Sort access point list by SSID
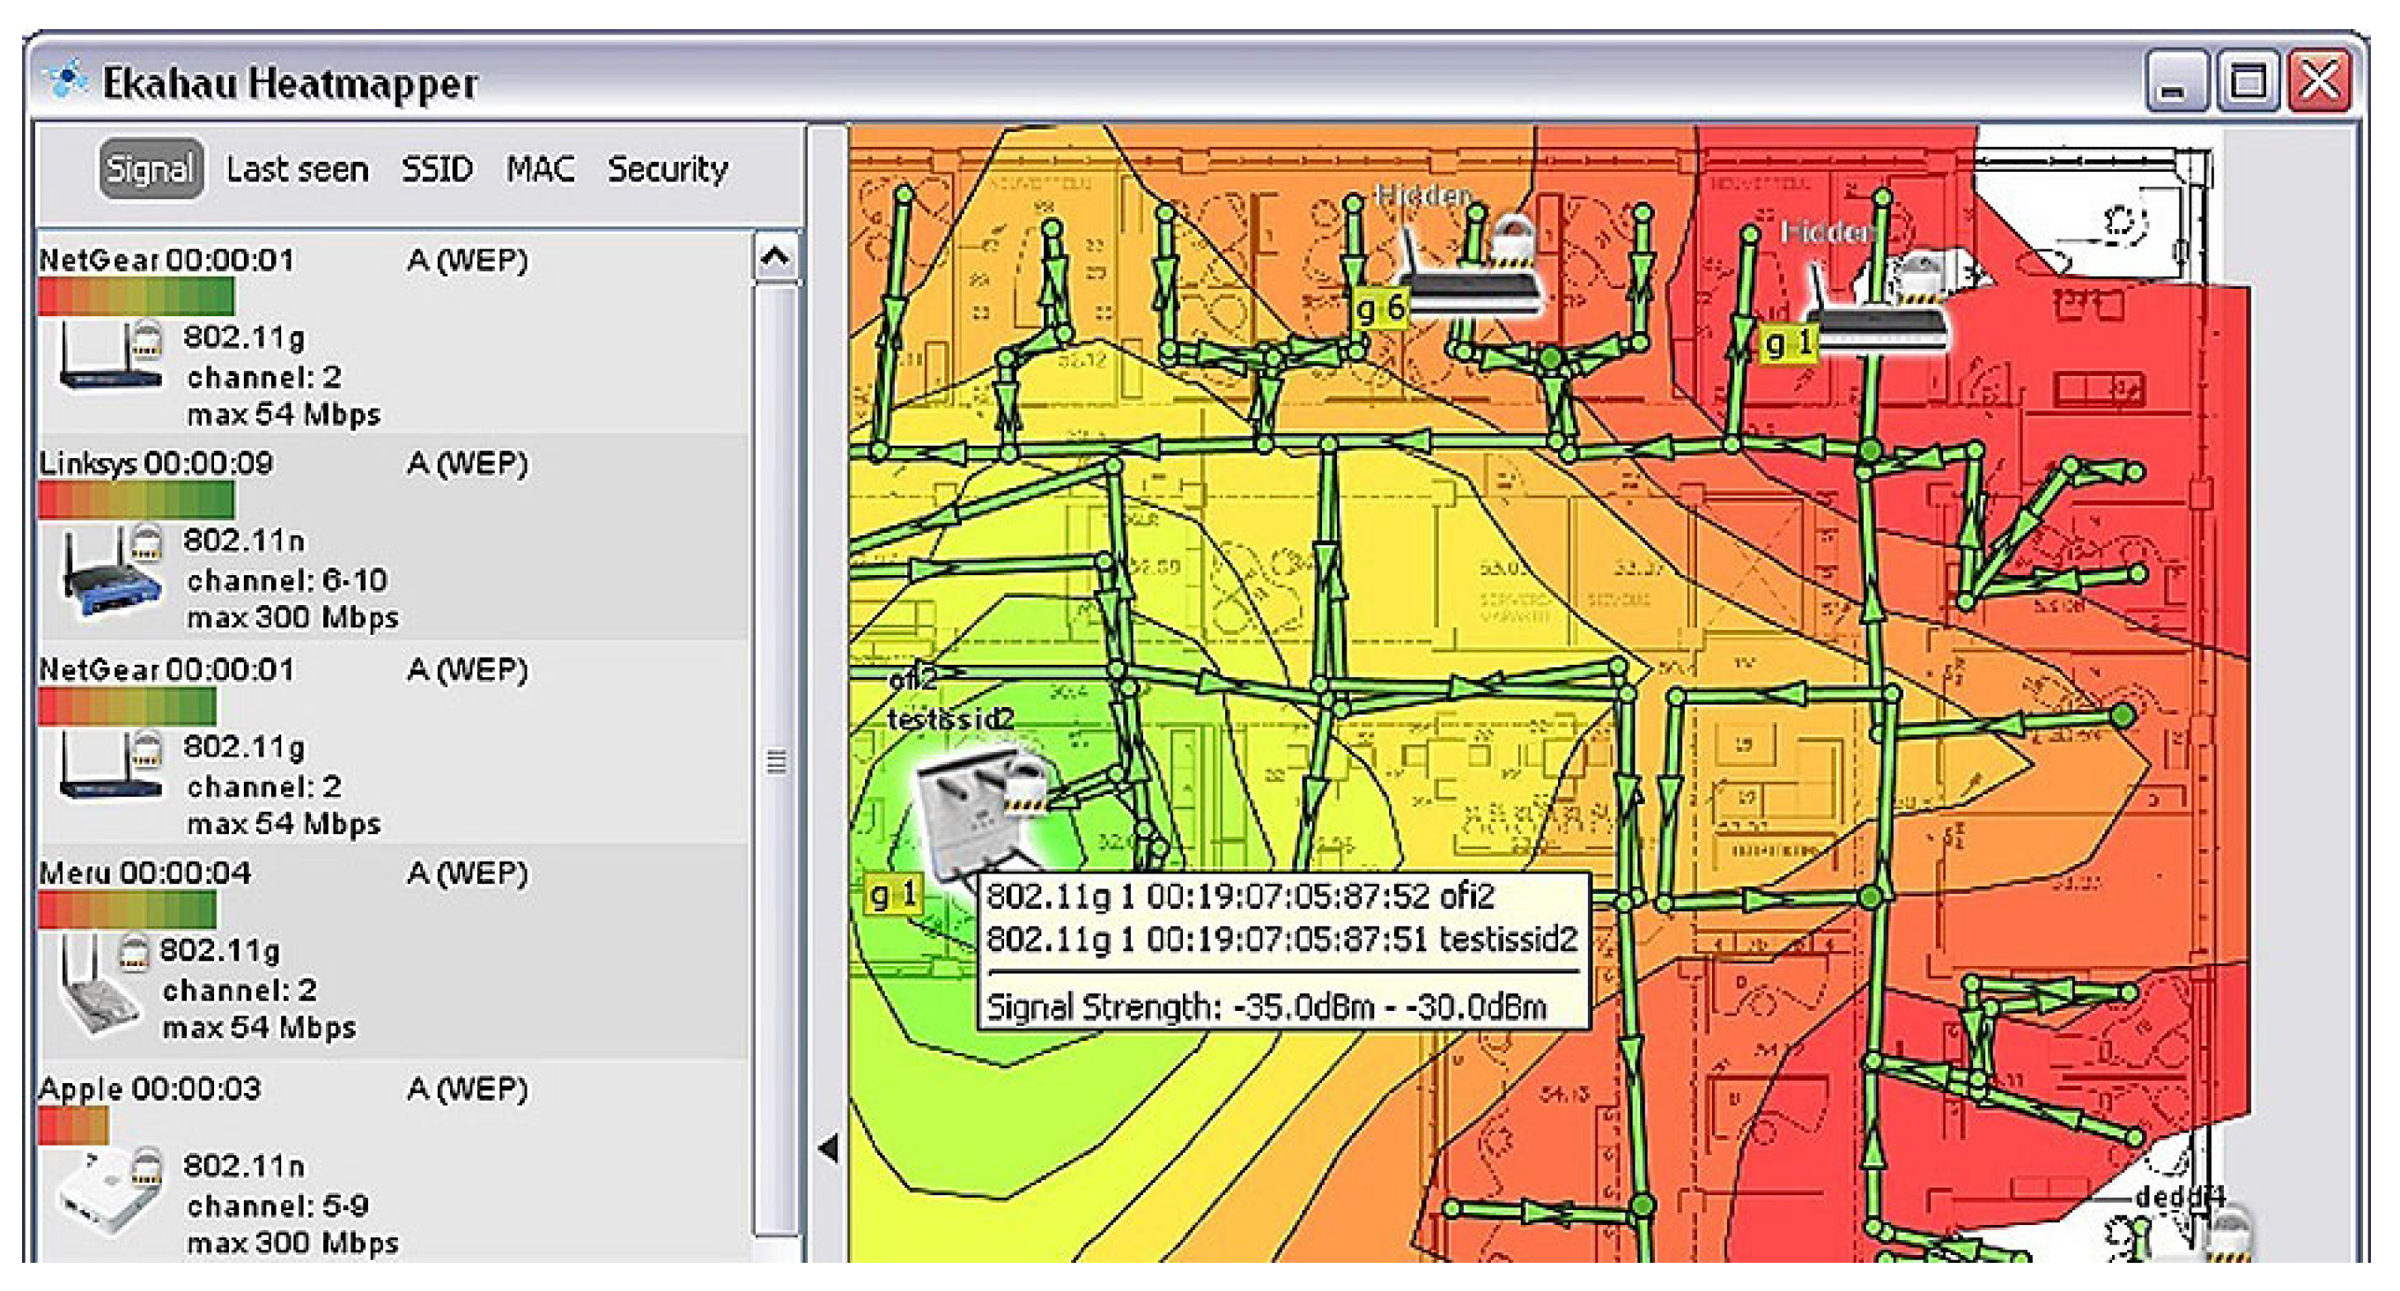Screen dimensions: 2400x1291 [437, 170]
